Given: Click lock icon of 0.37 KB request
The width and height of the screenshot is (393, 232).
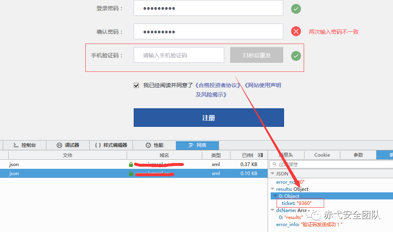Looking at the screenshot, I should coord(131,164).
